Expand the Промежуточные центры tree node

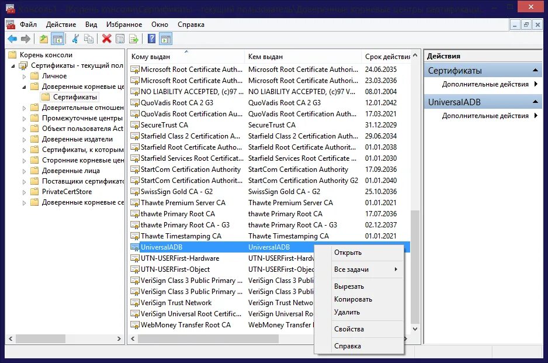click(24, 119)
